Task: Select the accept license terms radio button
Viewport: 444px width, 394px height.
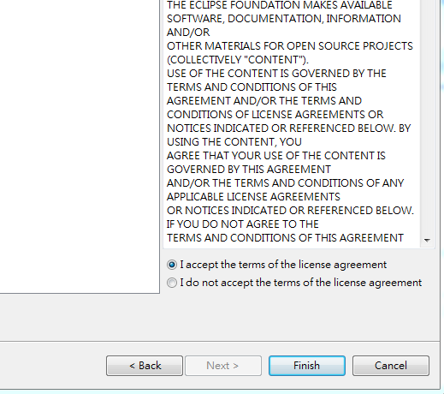Action: coord(172,265)
